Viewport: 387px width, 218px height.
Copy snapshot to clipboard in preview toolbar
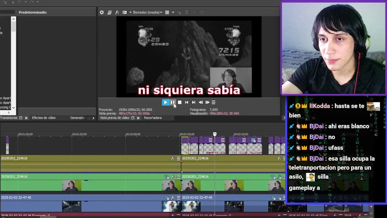[x=179, y=12]
